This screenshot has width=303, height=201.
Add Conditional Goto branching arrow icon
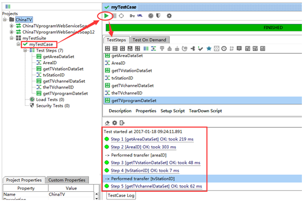193,48
